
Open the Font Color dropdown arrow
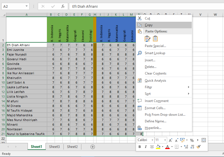pyautogui.click(x=172, y=147)
